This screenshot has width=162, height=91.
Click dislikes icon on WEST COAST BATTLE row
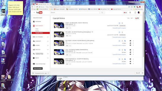click(130, 63)
